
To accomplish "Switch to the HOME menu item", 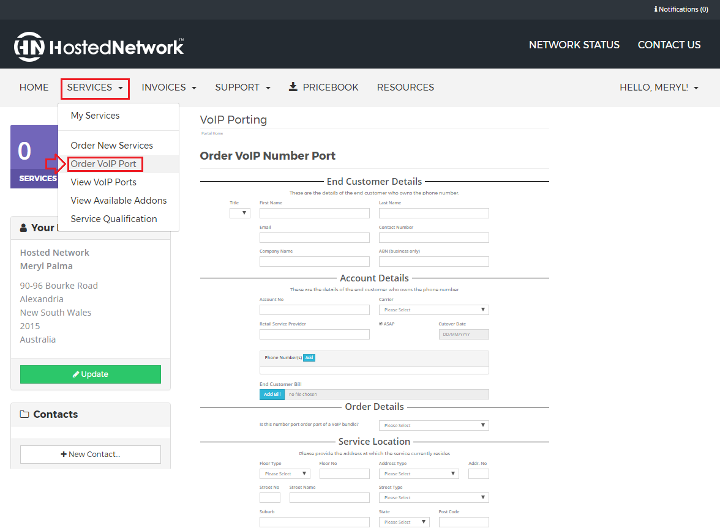I will [x=34, y=87].
